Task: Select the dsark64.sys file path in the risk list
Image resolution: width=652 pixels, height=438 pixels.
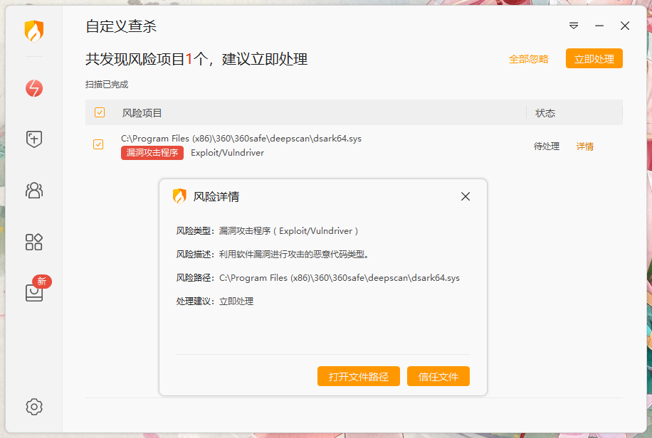Action: (241, 139)
